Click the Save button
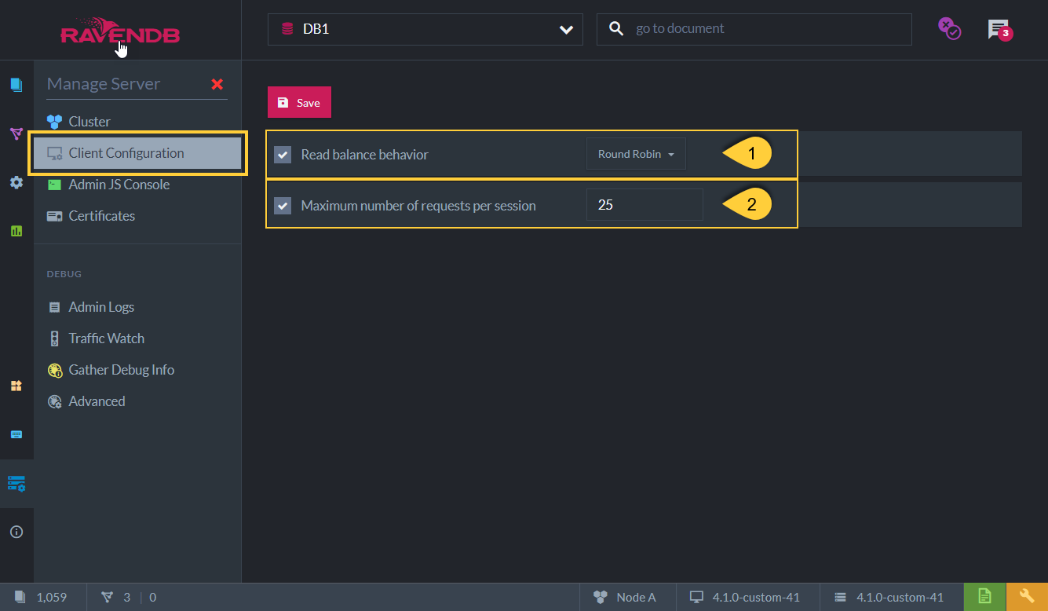Viewport: 1048px width, 611px height. [x=299, y=102]
